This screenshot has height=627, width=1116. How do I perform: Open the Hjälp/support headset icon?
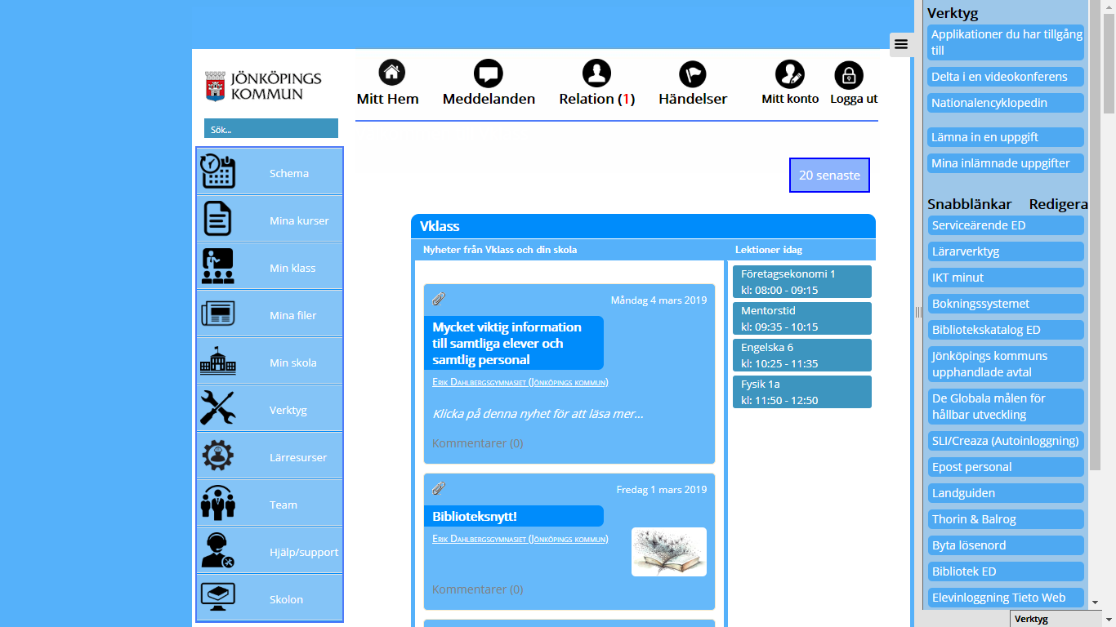(218, 550)
